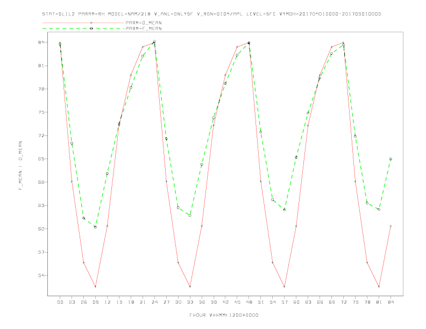Image resolution: width=426 pixels, height=329 pixels.
Task: Click x-axis tick label 60
Action: tap(296, 302)
